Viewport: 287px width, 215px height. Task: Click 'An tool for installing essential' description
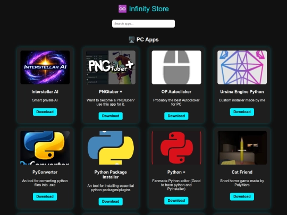tap(111, 188)
